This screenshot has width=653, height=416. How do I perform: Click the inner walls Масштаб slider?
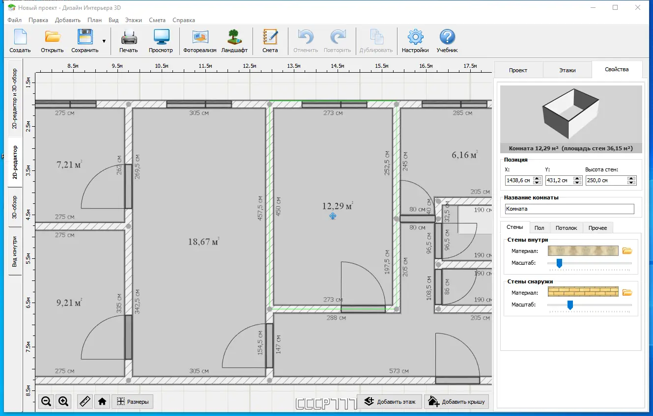pos(559,263)
